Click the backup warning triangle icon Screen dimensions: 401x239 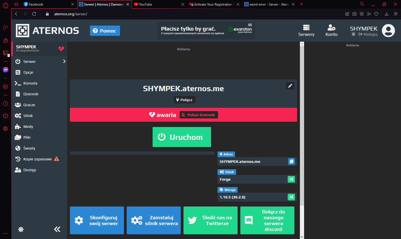tap(57, 159)
